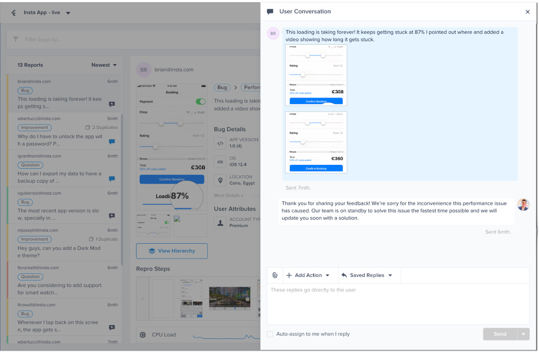Open first attached screenshot in conversation

pyautogui.click(x=316, y=75)
